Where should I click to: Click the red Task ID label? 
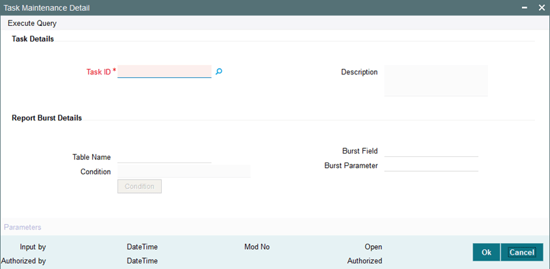coord(98,72)
